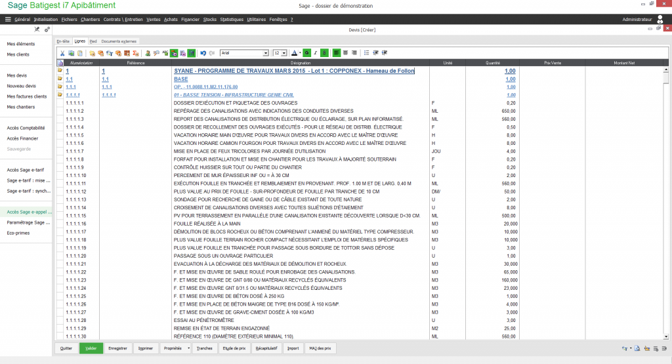Image resolution: width=672 pixels, height=364 pixels.
Task: Toggle bold G formatting button
Action: 307,53
